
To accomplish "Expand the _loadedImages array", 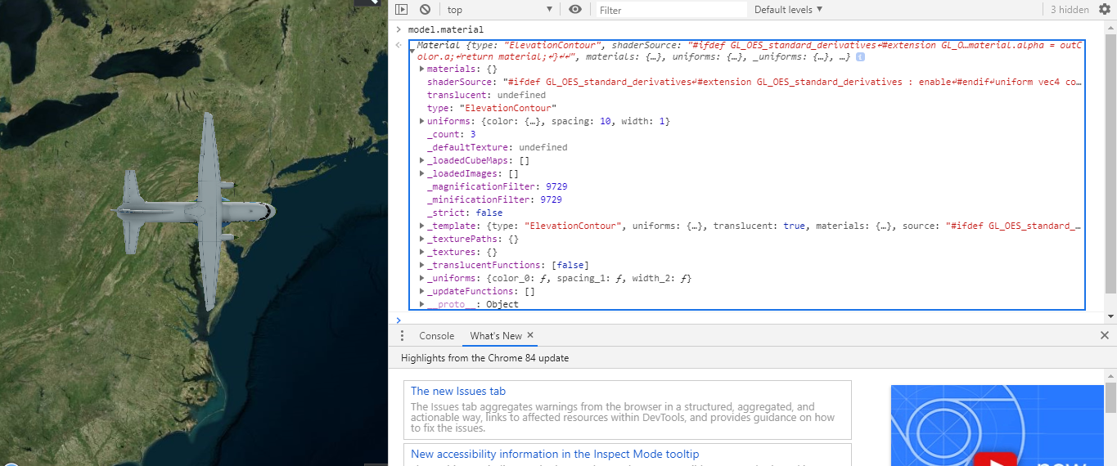I will tap(421, 173).
